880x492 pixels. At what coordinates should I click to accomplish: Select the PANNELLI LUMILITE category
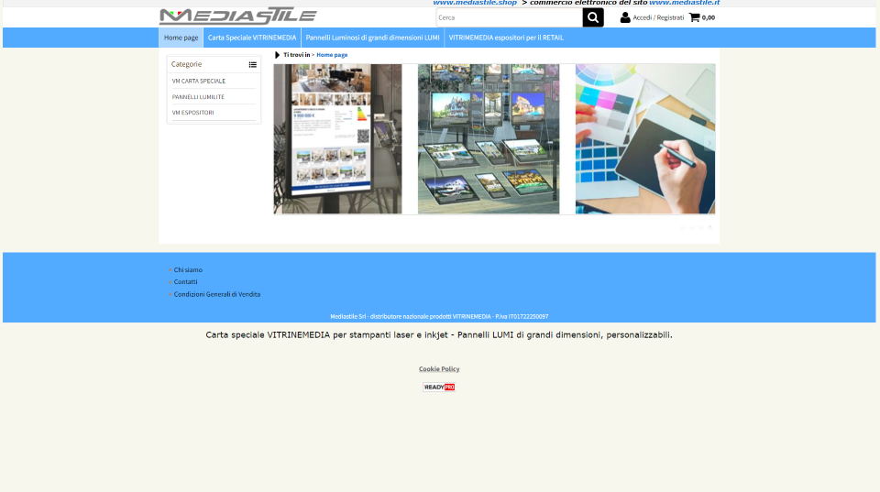tap(198, 96)
